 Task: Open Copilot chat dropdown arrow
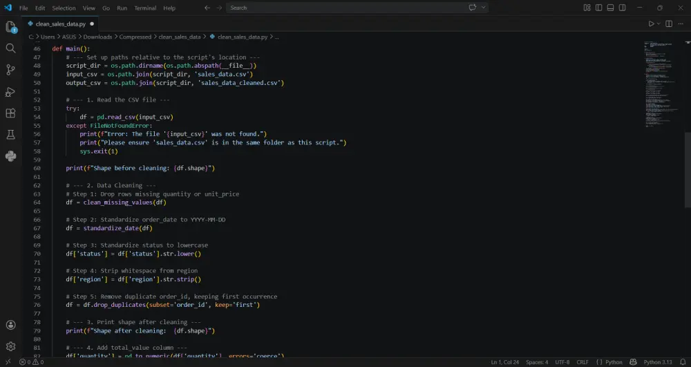coord(484,8)
